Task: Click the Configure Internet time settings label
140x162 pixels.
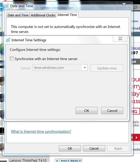Action: (x=35, y=50)
